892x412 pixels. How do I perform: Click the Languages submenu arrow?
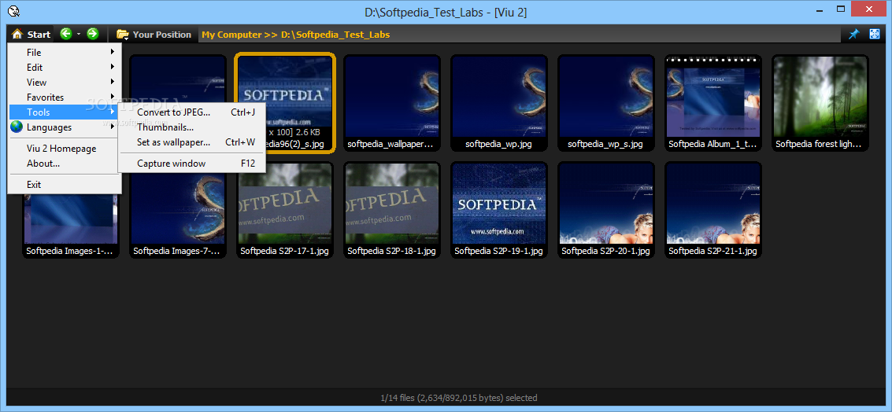(x=113, y=127)
